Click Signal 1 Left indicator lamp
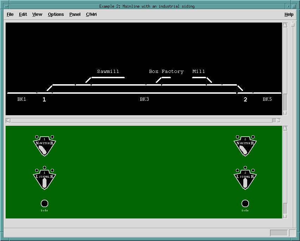This screenshot has width=300, height=241. click(37, 171)
